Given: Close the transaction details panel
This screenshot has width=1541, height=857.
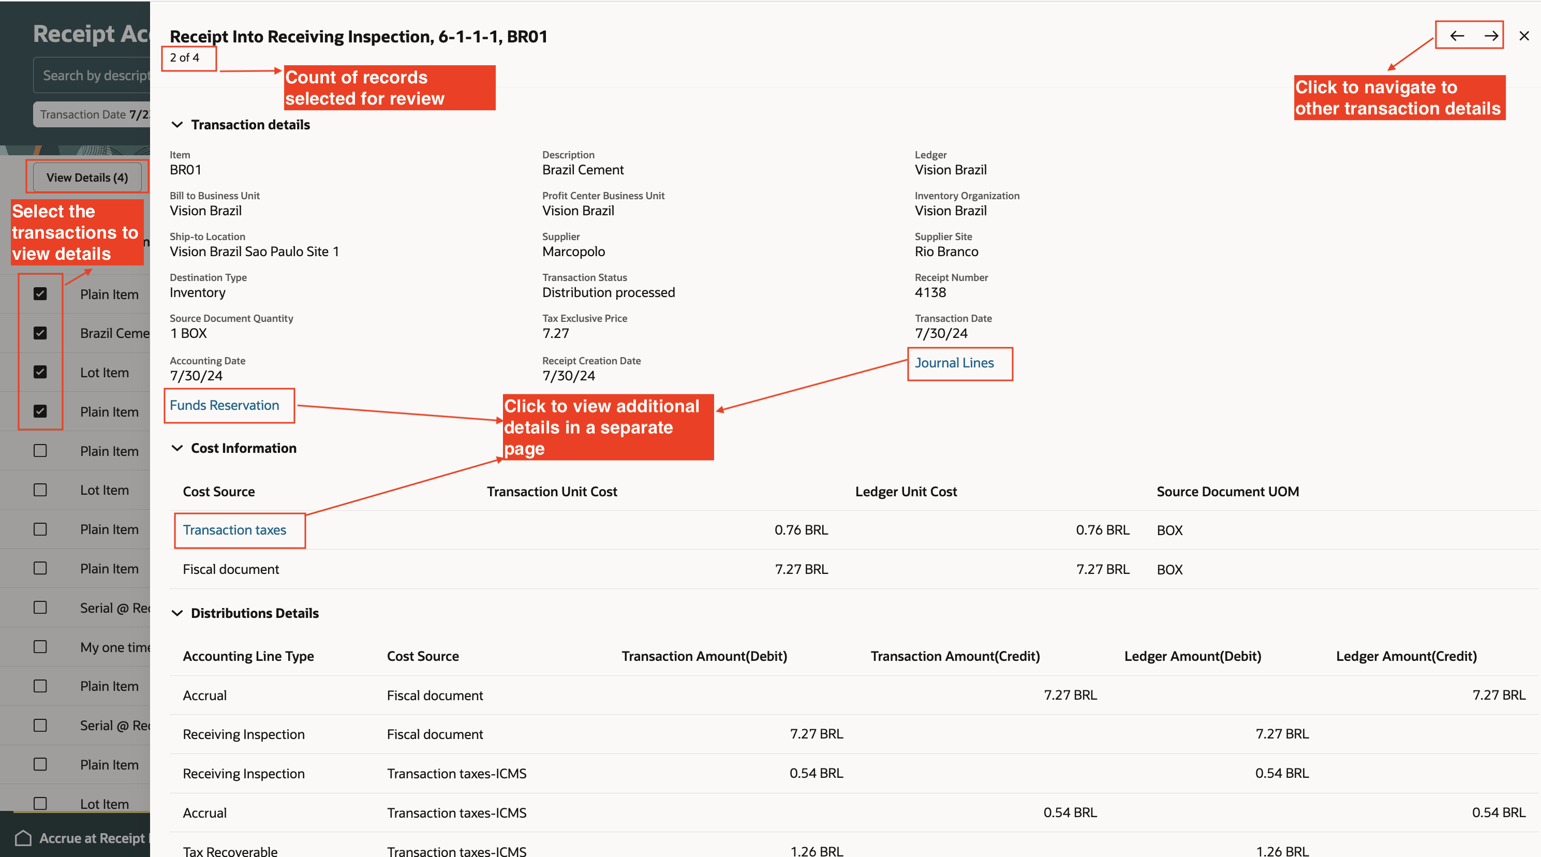Looking at the screenshot, I should pyautogui.click(x=1523, y=36).
